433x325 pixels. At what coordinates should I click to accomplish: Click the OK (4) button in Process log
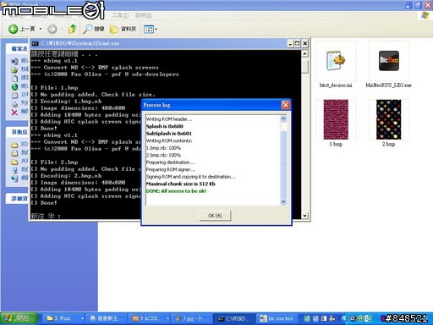coord(215,216)
